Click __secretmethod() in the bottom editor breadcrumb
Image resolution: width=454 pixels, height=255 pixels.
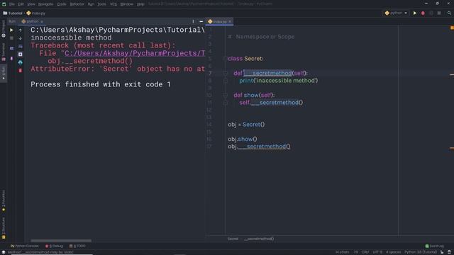tap(259, 239)
